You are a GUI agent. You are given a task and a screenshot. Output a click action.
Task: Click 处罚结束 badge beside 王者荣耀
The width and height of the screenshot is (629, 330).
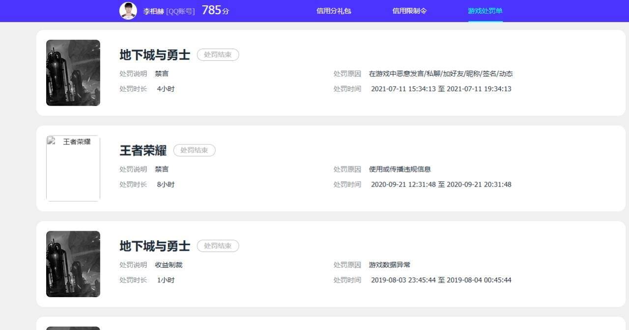click(195, 150)
